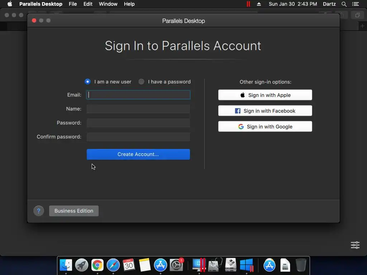Open help with the question mark icon
The width and height of the screenshot is (367, 275).
pyautogui.click(x=39, y=211)
